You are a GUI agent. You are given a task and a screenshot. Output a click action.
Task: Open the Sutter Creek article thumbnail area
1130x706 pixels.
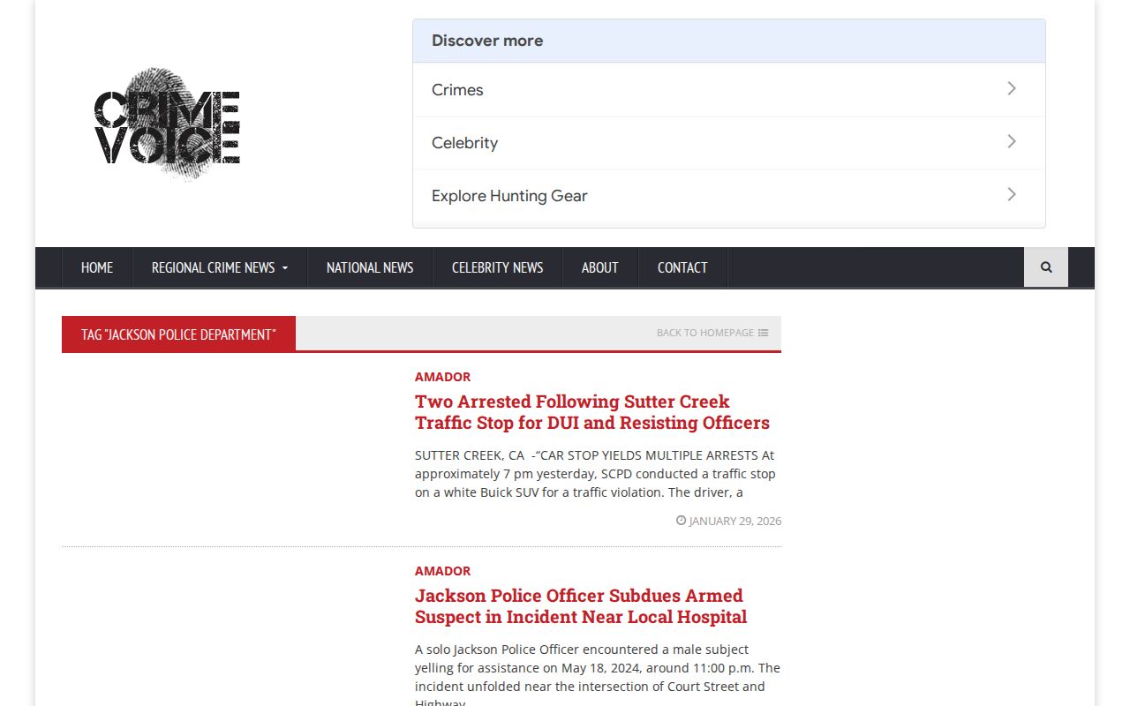(x=230, y=450)
